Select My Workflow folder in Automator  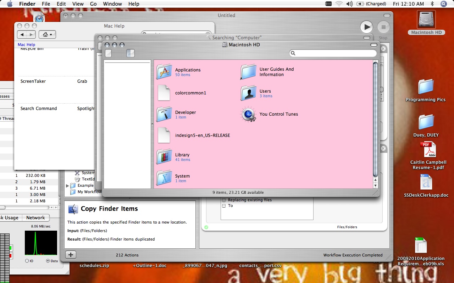pyautogui.click(x=90, y=192)
